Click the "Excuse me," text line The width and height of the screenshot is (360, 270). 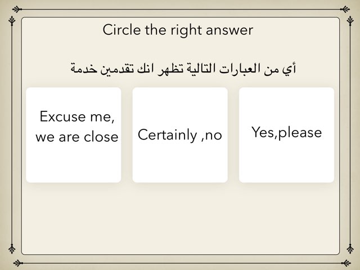[77, 116]
